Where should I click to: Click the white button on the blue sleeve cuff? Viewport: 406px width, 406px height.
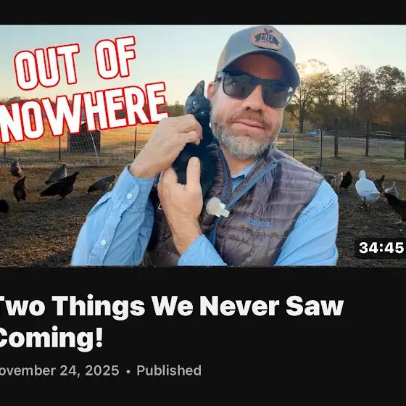click(129, 196)
